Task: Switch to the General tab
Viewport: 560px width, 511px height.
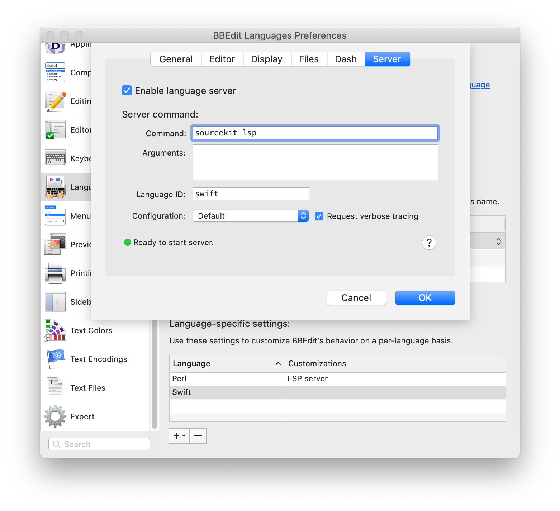Action: [176, 59]
